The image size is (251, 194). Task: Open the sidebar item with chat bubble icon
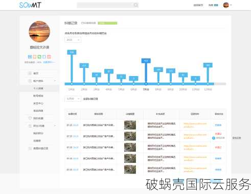point(36,118)
